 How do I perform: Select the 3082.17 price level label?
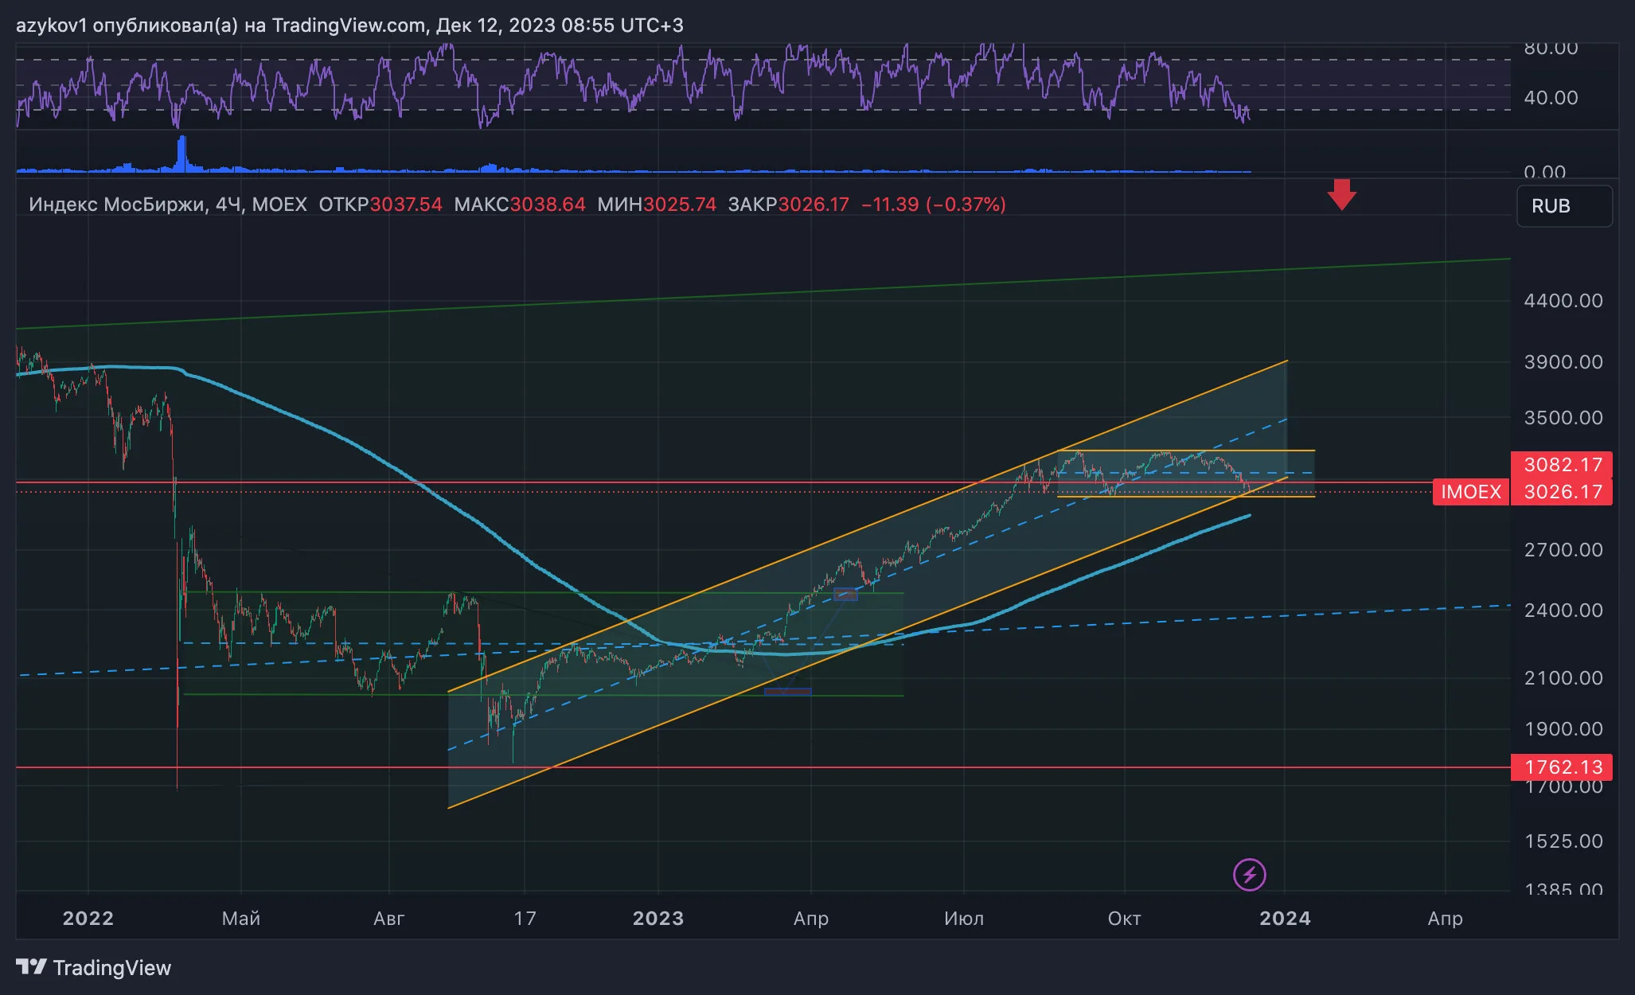click(x=1562, y=464)
